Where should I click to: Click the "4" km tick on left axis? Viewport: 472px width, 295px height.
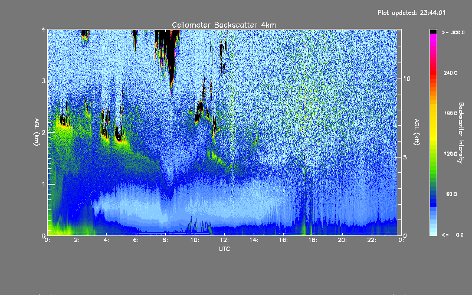click(x=44, y=30)
